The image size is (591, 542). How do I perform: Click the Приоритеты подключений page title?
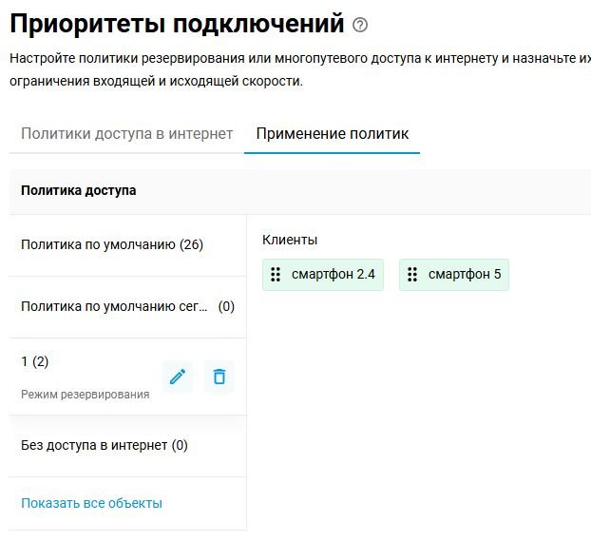(177, 24)
